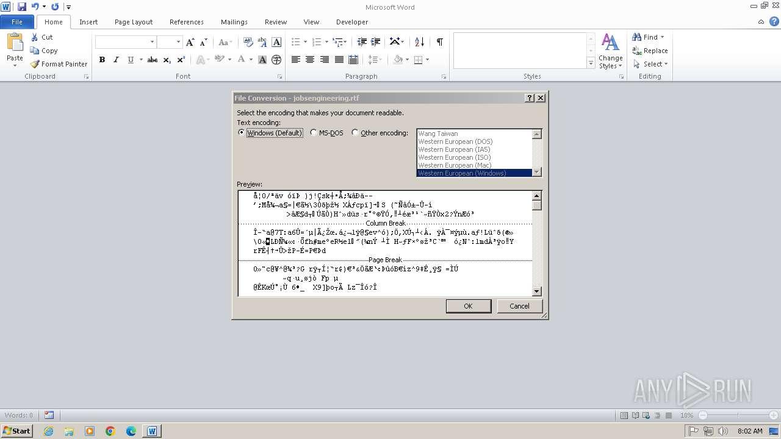This screenshot has width=781, height=439.
Task: Switch to the Page Layout tab
Action: pos(134,22)
